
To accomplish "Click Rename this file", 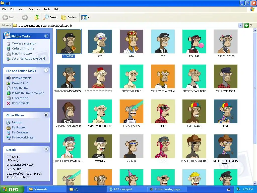I will tap(22, 78).
